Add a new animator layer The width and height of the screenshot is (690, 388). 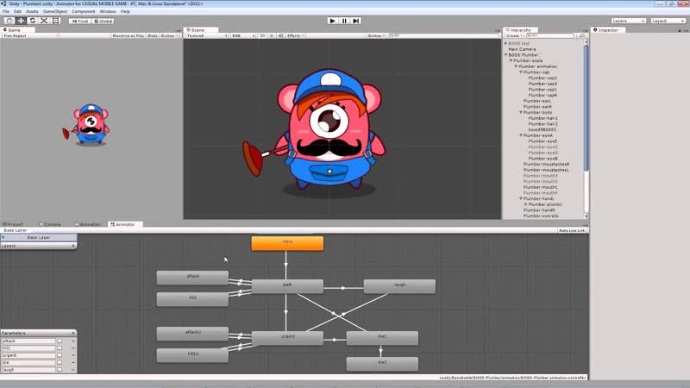pos(73,246)
